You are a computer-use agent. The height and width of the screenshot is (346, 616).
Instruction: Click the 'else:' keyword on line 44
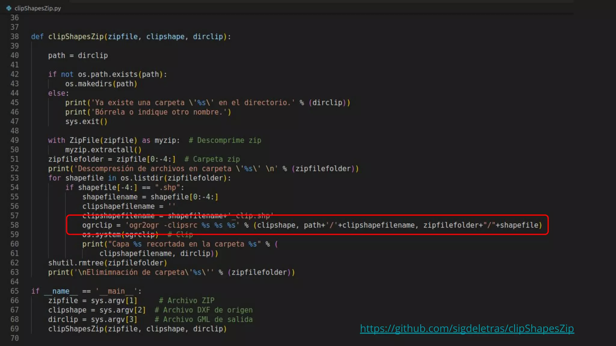pos(58,93)
